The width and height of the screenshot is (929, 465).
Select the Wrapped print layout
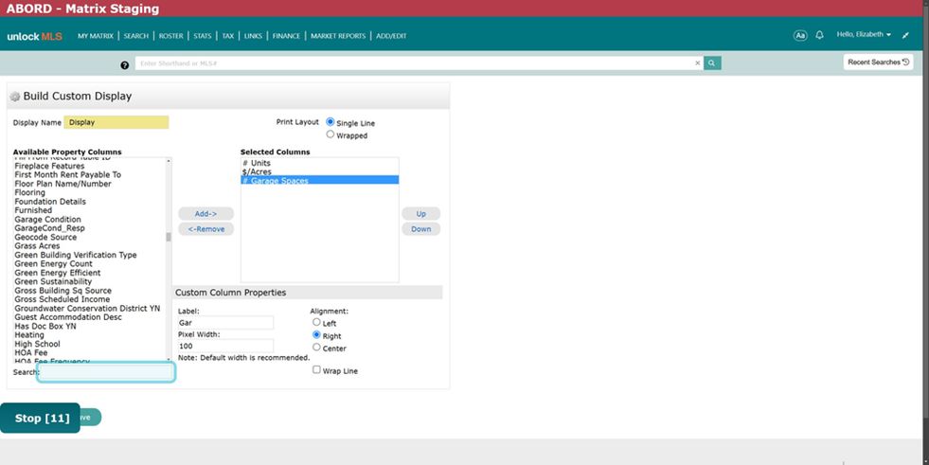pos(330,134)
